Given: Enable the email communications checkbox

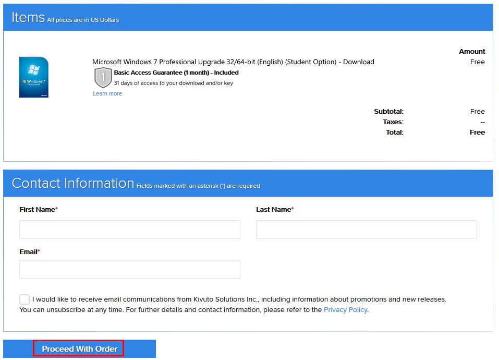Looking at the screenshot, I should (25, 299).
